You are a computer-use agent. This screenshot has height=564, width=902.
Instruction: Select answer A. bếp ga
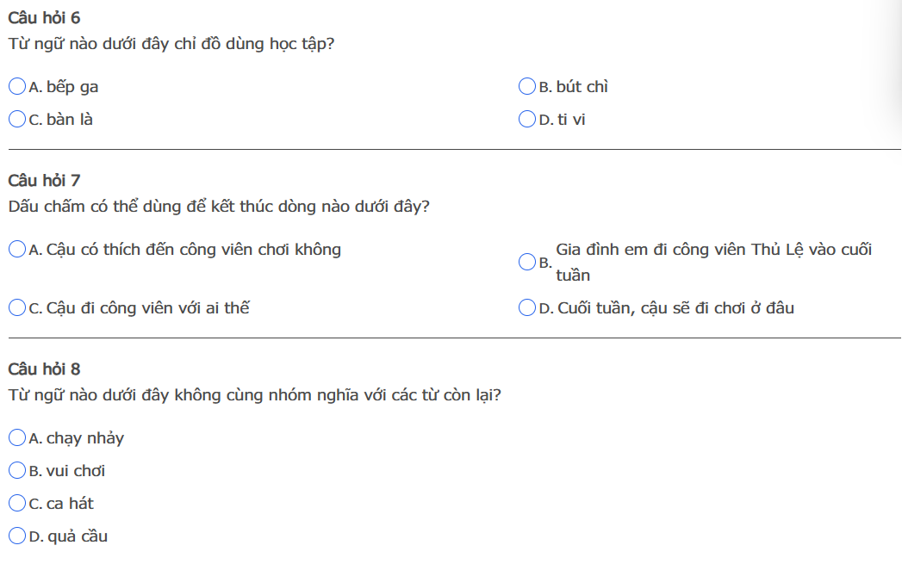point(17,87)
